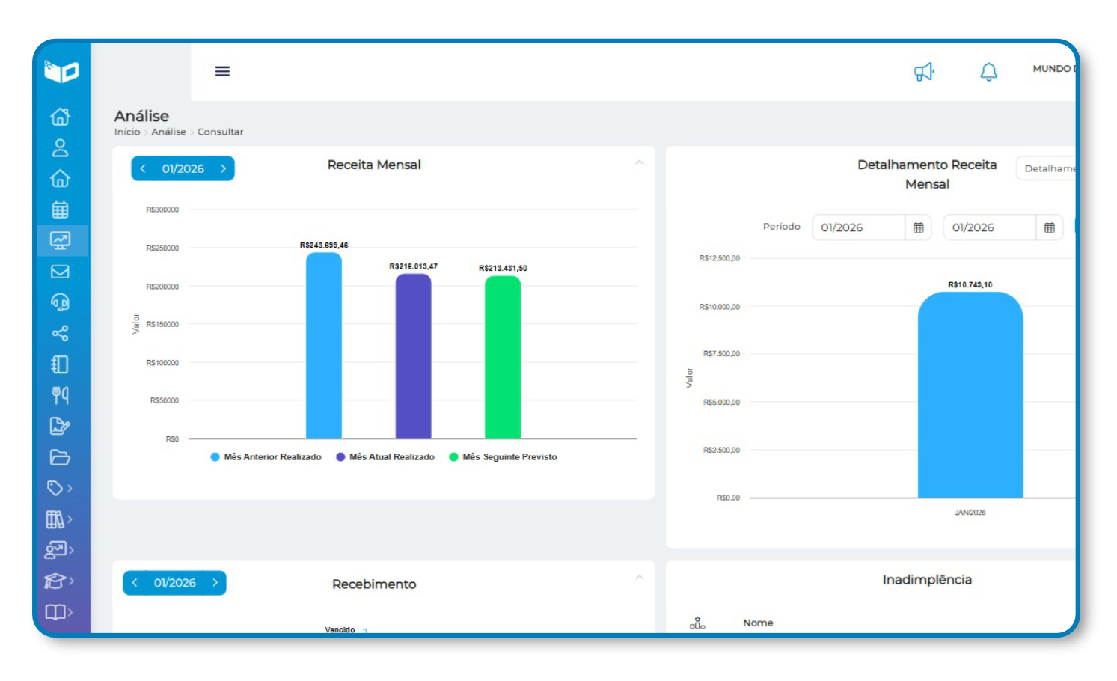Open the notifications bell
The width and height of the screenshot is (1117, 681).
point(988,72)
